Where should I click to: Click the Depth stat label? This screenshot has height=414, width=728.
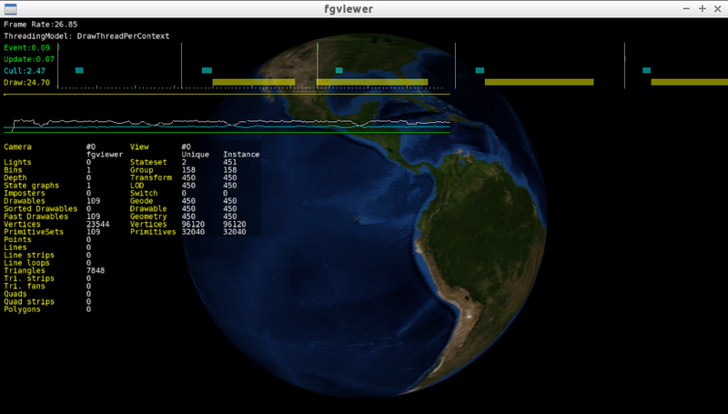point(15,177)
